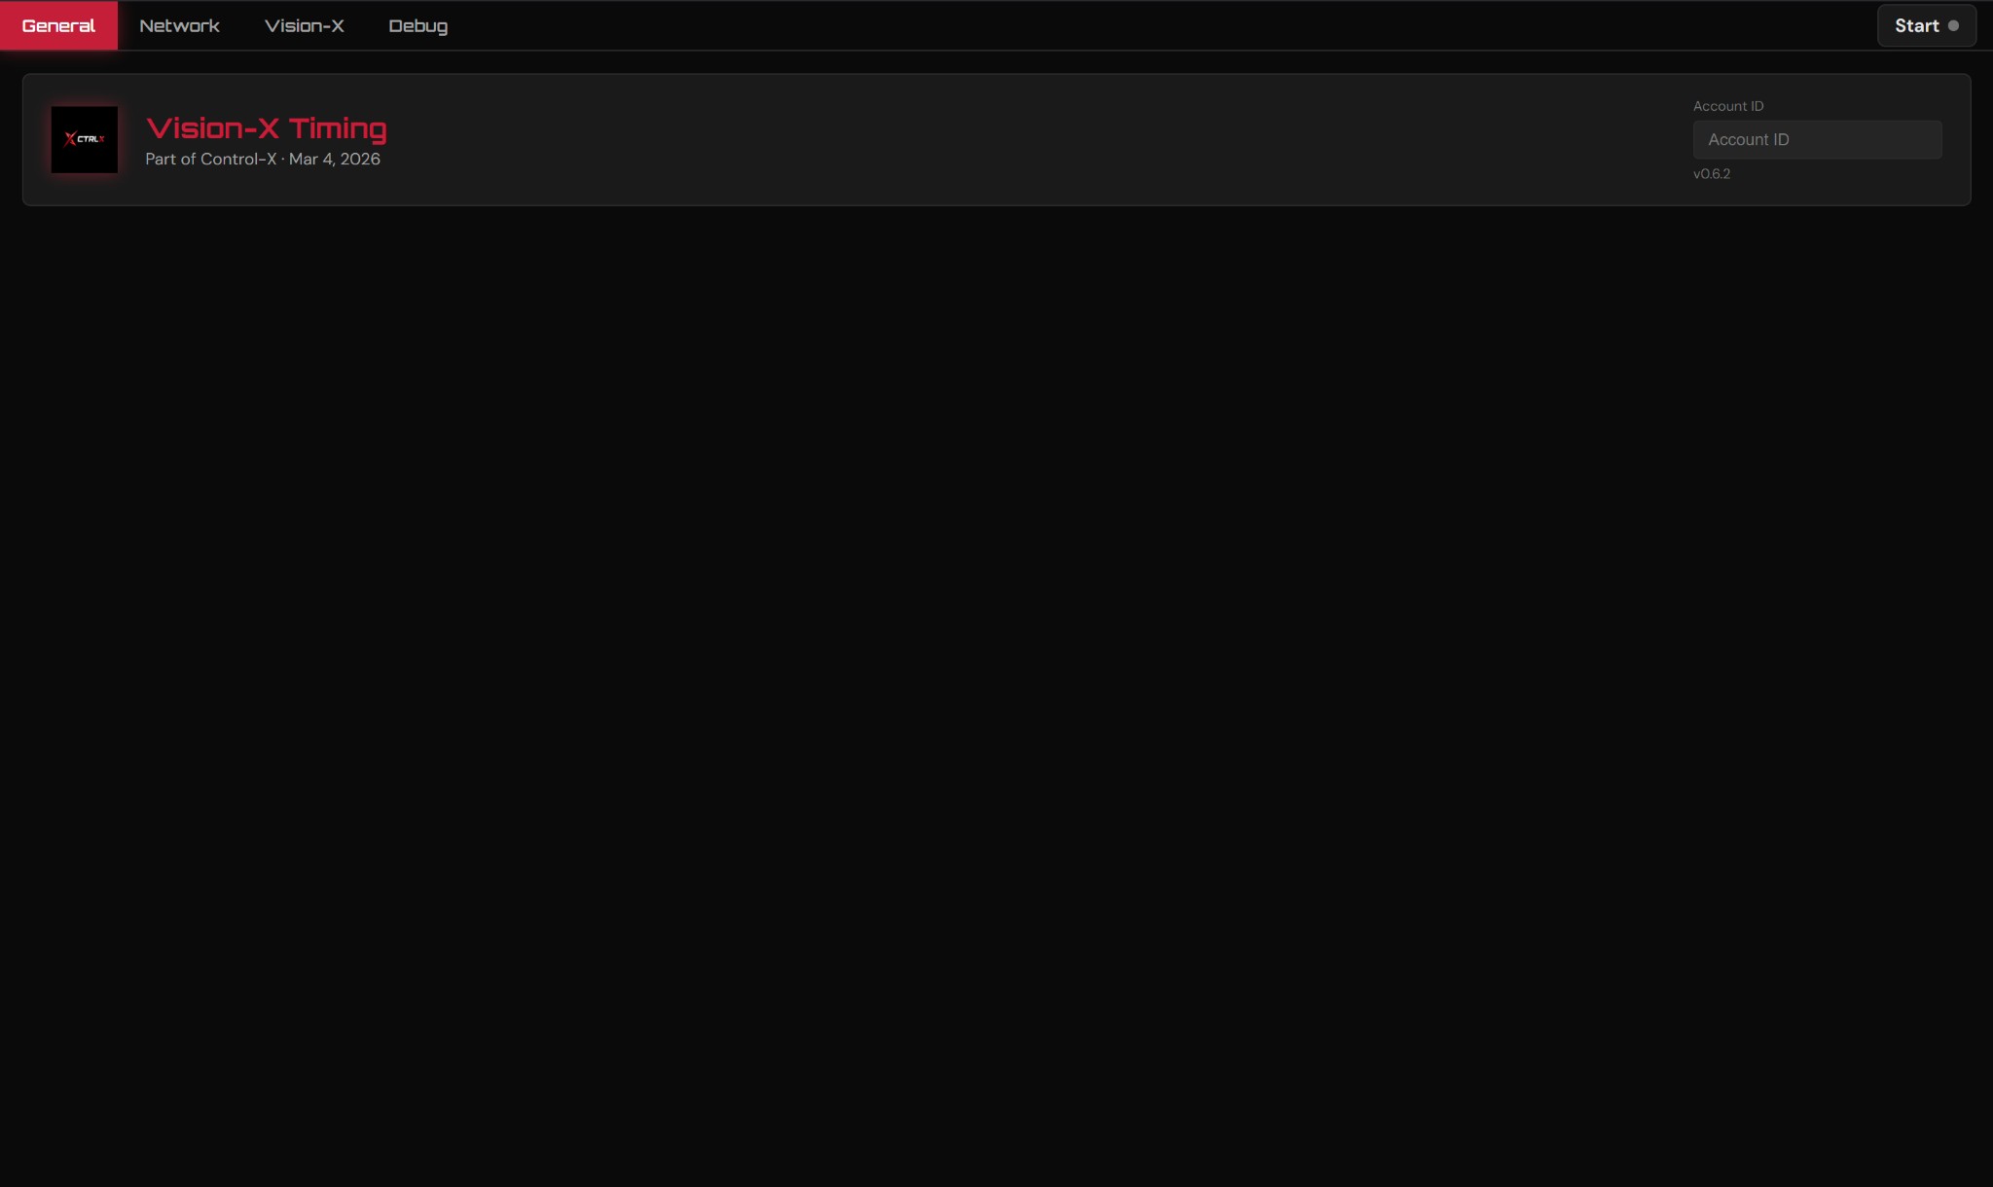Go to the General tab
The width and height of the screenshot is (1993, 1187).
point(58,26)
